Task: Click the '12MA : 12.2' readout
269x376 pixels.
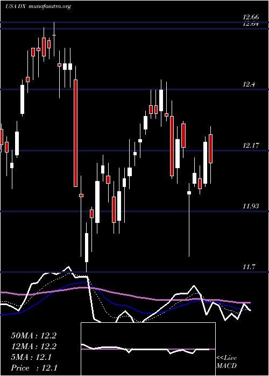Action: tap(33, 346)
